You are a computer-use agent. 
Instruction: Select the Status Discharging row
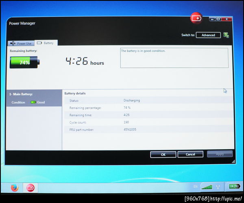pyautogui.click(x=148, y=100)
